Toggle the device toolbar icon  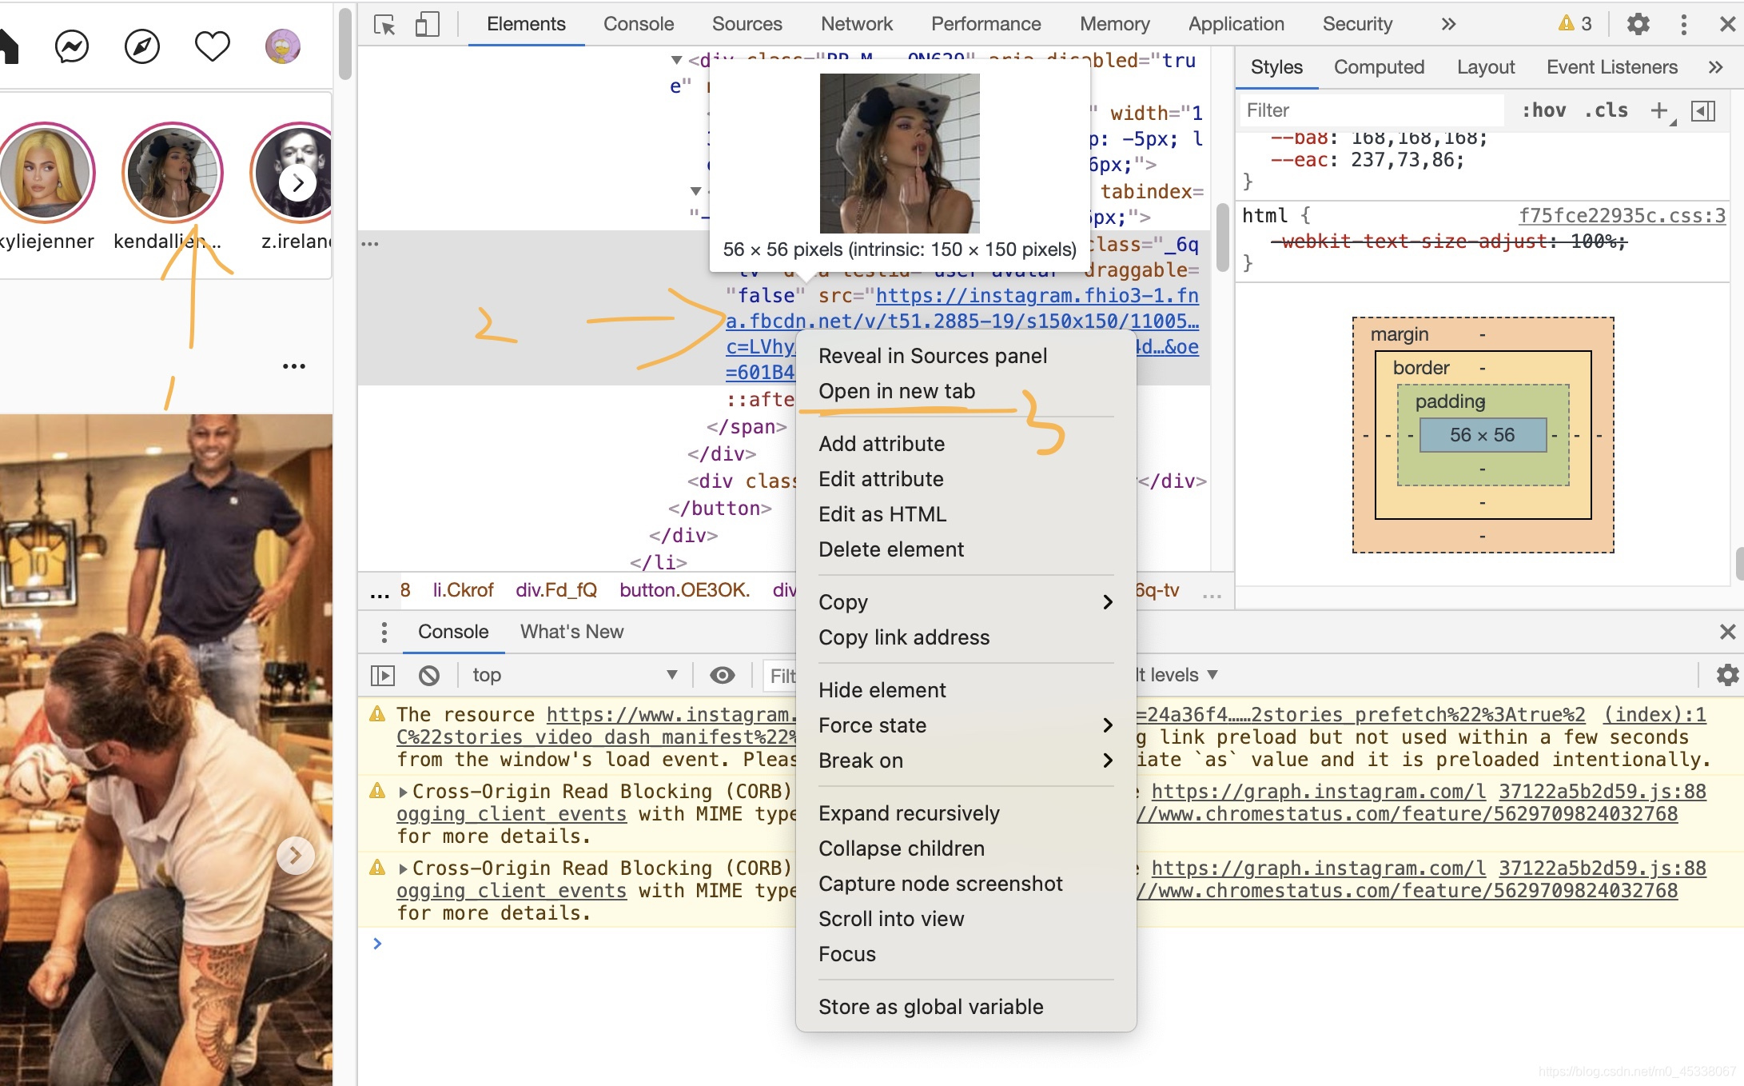coord(428,24)
